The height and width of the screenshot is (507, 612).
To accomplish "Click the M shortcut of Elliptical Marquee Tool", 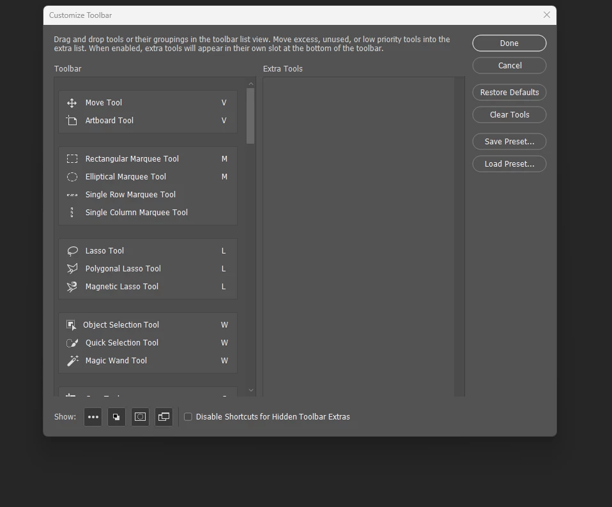I will [x=224, y=177].
